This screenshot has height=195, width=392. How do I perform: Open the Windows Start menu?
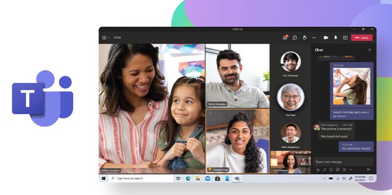(x=103, y=179)
